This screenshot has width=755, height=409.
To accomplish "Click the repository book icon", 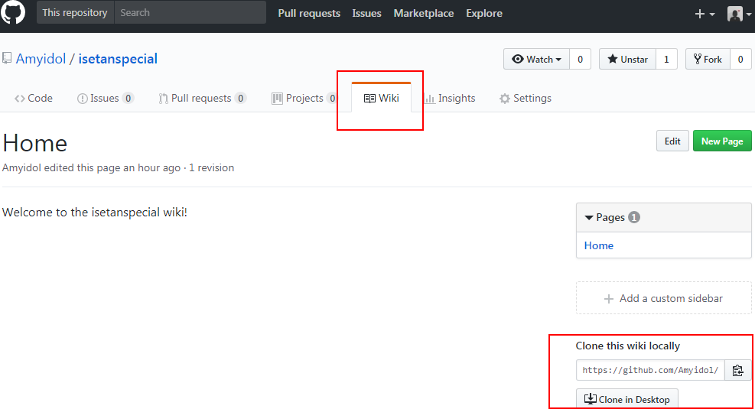I will pos(7,58).
